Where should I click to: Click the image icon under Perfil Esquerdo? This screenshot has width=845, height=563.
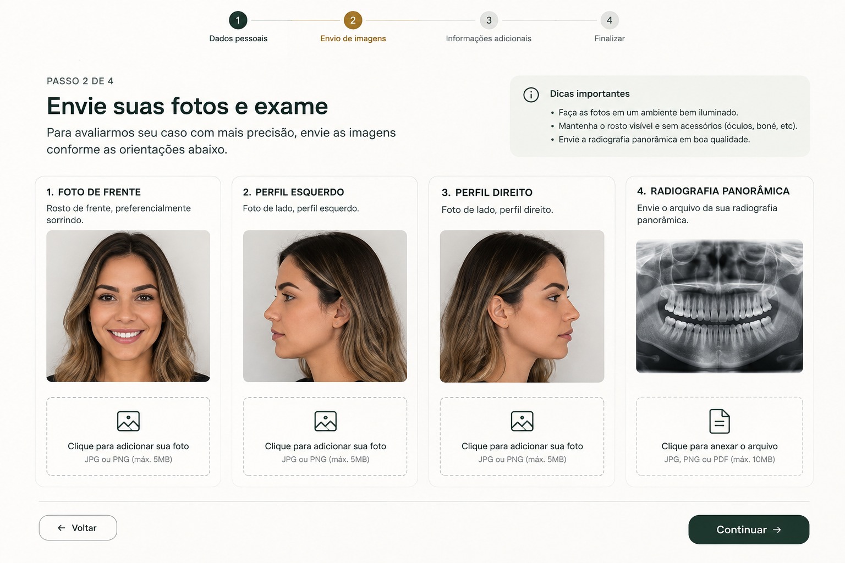click(325, 421)
